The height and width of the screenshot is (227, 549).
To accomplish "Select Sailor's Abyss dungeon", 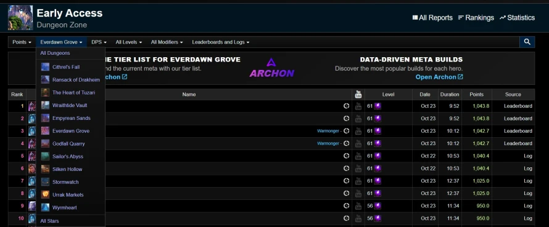I will pos(68,156).
